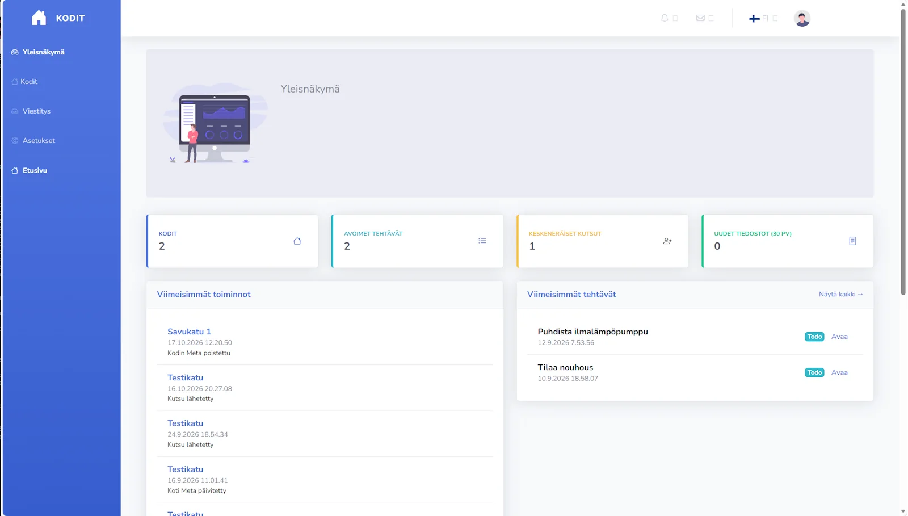The width and height of the screenshot is (908, 516).
Task: Click the dashboard illustration image
Action: point(215,123)
